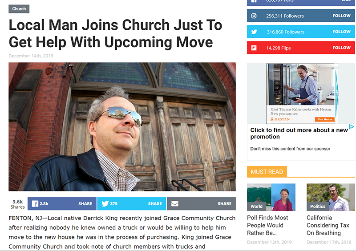Click the Instagram icon in sidebar
Screen dimensions: 356x251
[x=254, y=16]
